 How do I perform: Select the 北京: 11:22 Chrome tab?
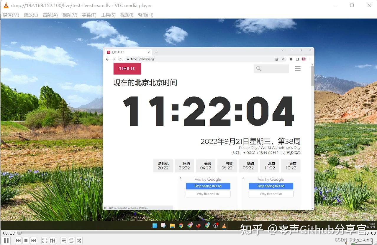tap(128, 52)
